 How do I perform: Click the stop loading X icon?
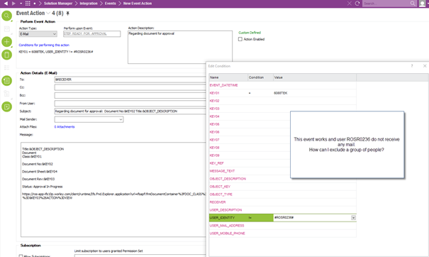(x=350, y=4)
